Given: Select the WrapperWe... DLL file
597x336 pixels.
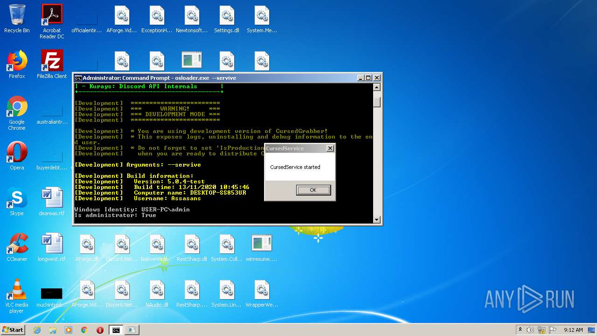Looking at the screenshot, I should 262,293.
